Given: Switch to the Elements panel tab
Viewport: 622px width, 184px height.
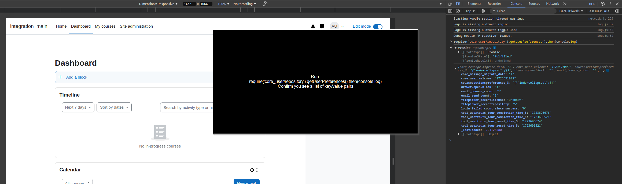Looking at the screenshot, I should pyautogui.click(x=474, y=4).
